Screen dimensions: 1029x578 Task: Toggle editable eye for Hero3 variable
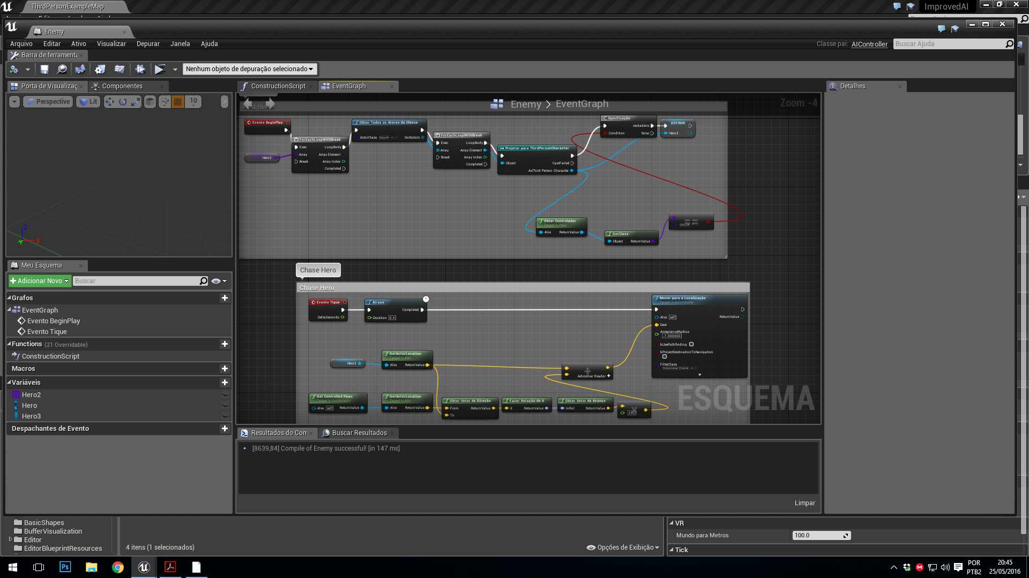pos(225,416)
